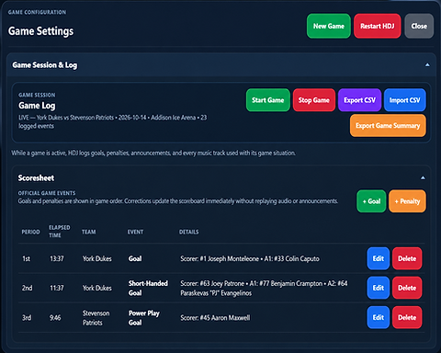
Task: Stop the game with red button
Action: click(x=314, y=100)
